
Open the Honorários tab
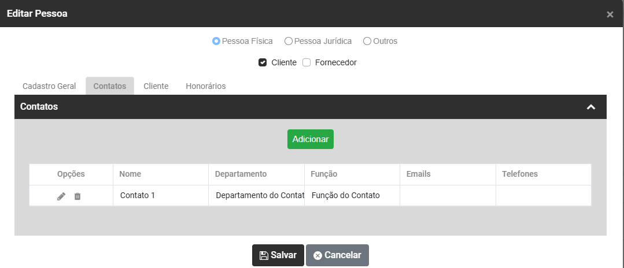pos(206,86)
